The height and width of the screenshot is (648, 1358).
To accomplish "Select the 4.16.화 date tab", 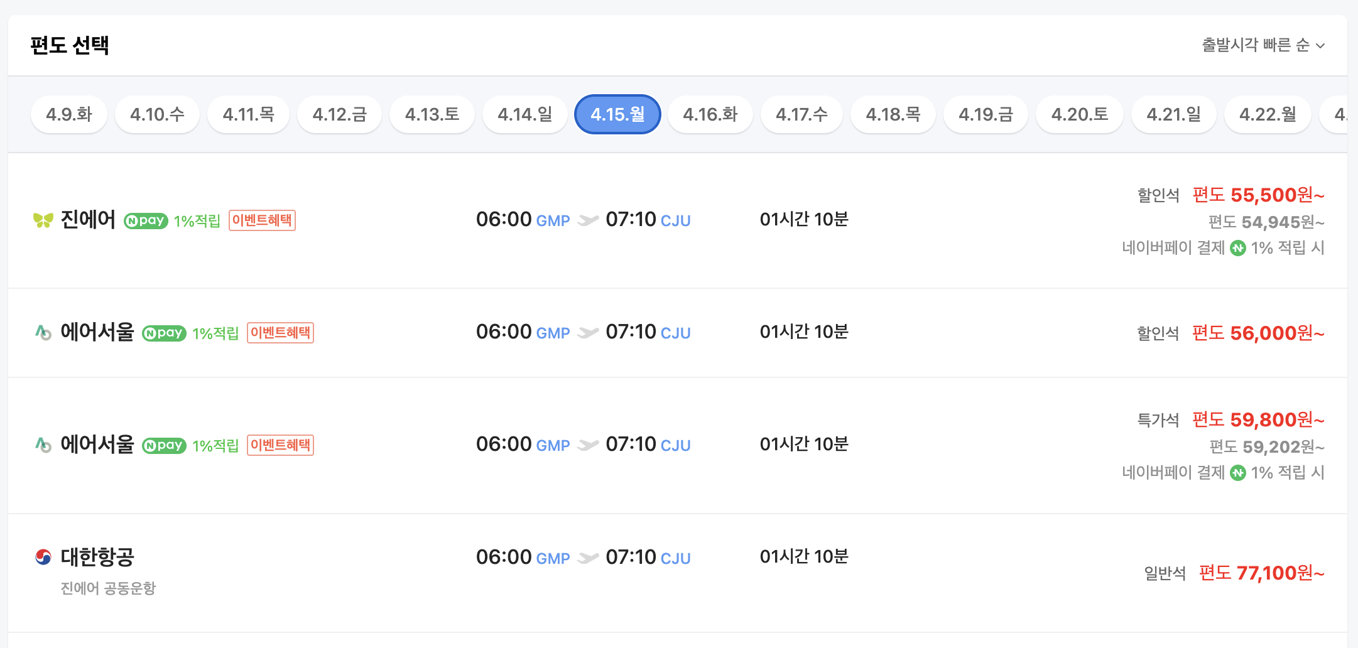I will pyautogui.click(x=710, y=114).
